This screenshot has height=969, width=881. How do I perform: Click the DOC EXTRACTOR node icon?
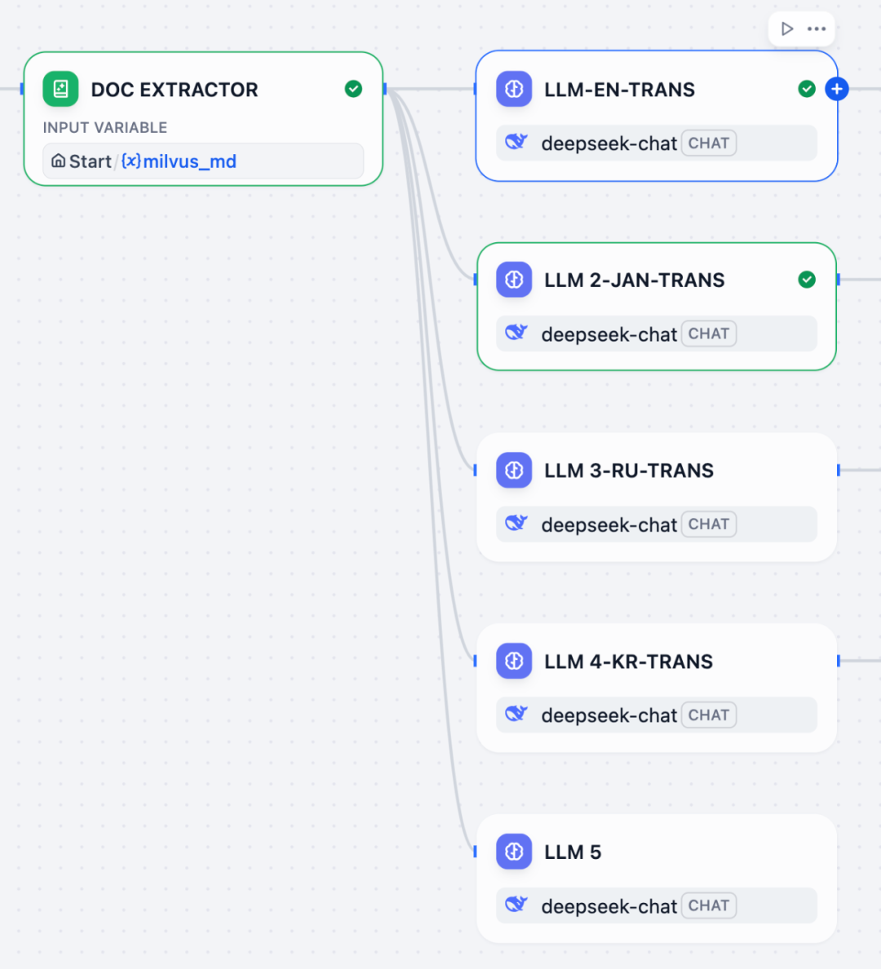coord(60,89)
